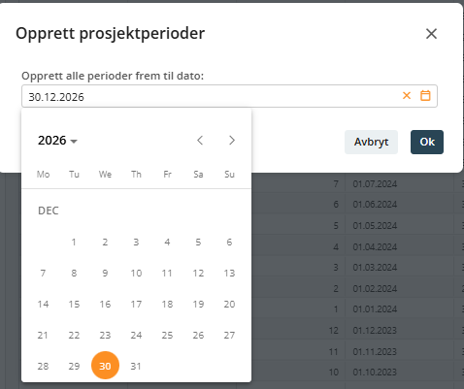Go to previous month arrow

(200, 141)
